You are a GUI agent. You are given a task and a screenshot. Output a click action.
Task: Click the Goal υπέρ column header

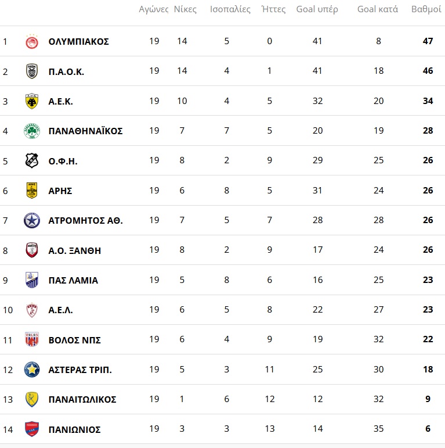tap(317, 9)
